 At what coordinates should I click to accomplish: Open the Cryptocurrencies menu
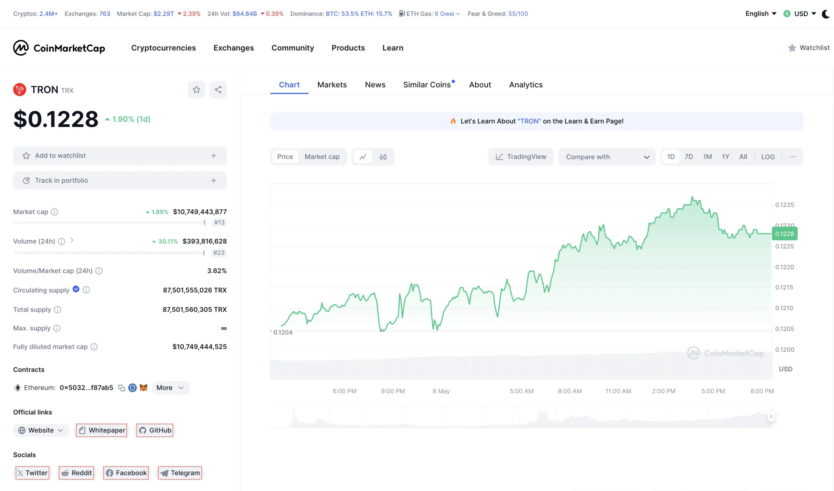click(164, 48)
